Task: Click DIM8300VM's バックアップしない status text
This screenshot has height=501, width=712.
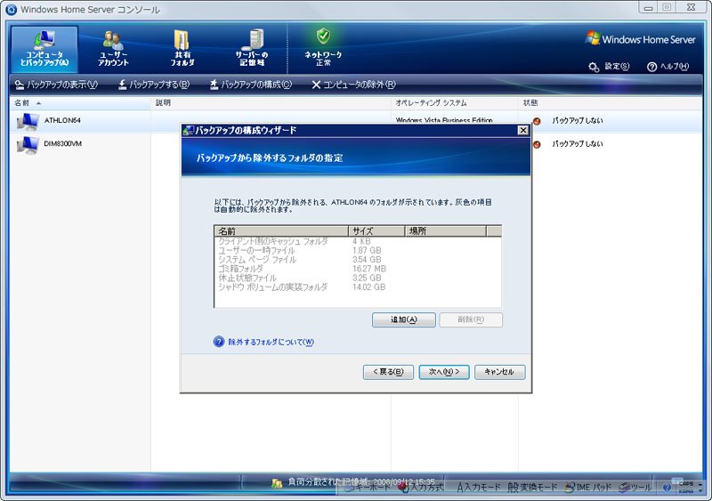Action: 578,143
